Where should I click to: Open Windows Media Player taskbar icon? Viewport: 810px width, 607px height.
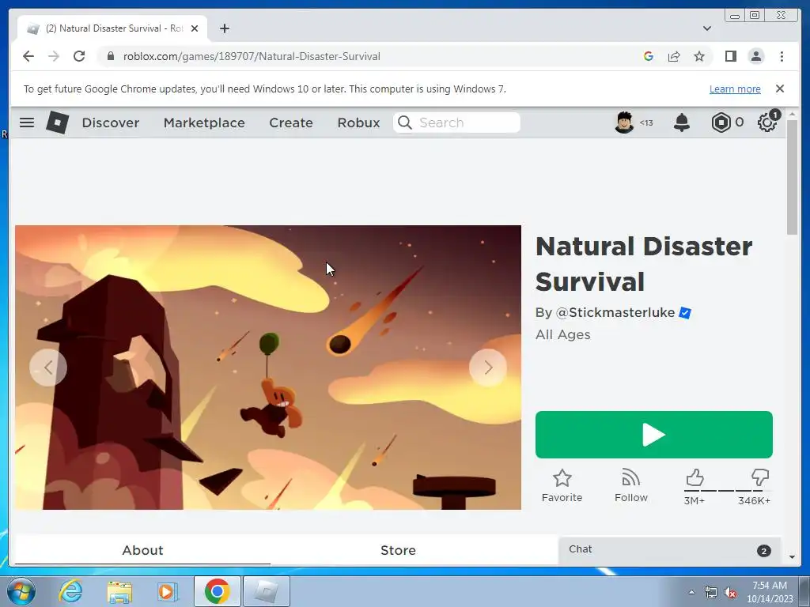[168, 591]
